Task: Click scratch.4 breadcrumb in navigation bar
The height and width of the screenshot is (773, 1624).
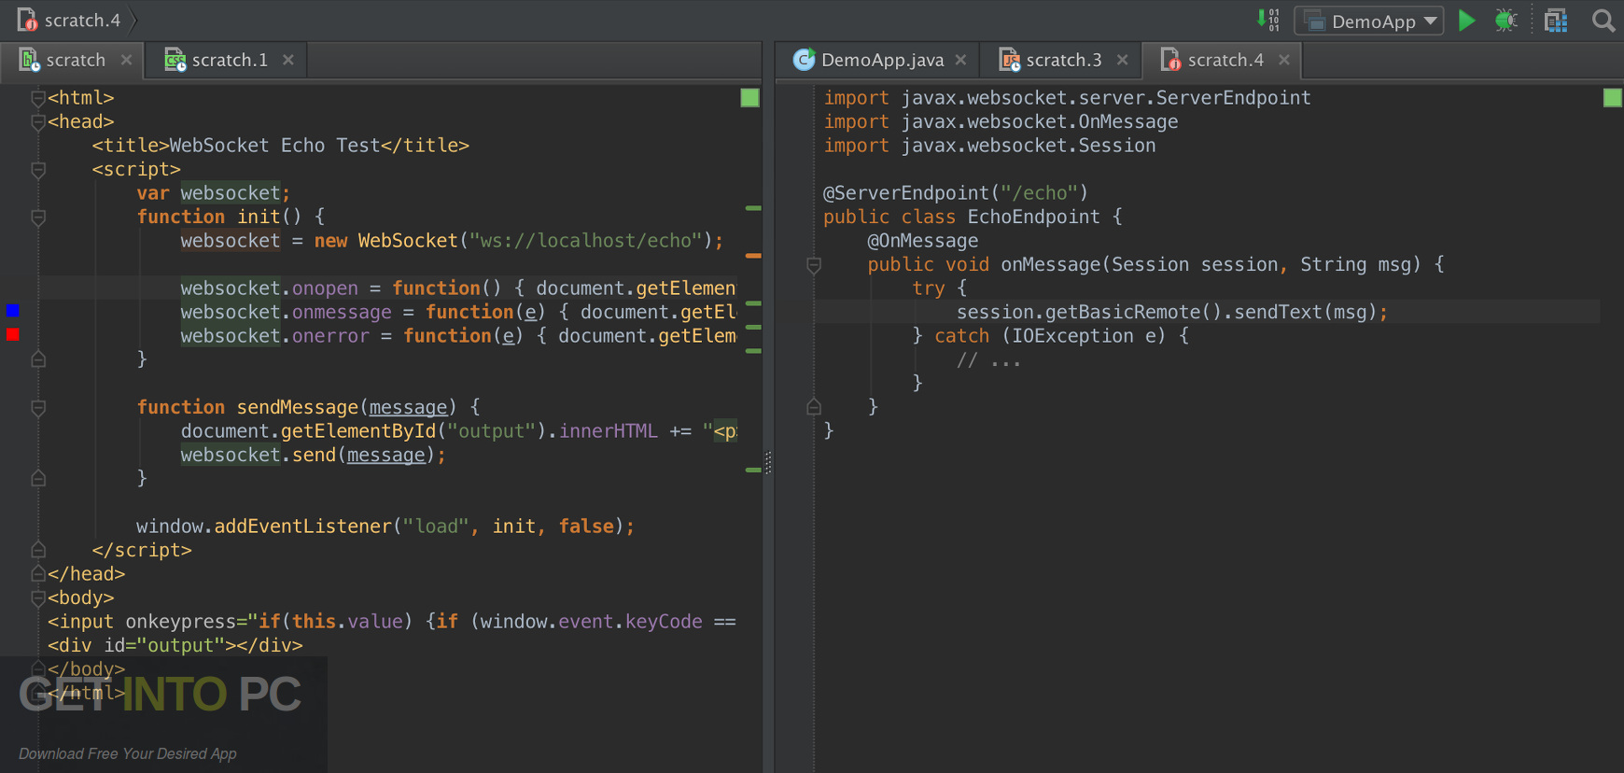Action: point(69,20)
